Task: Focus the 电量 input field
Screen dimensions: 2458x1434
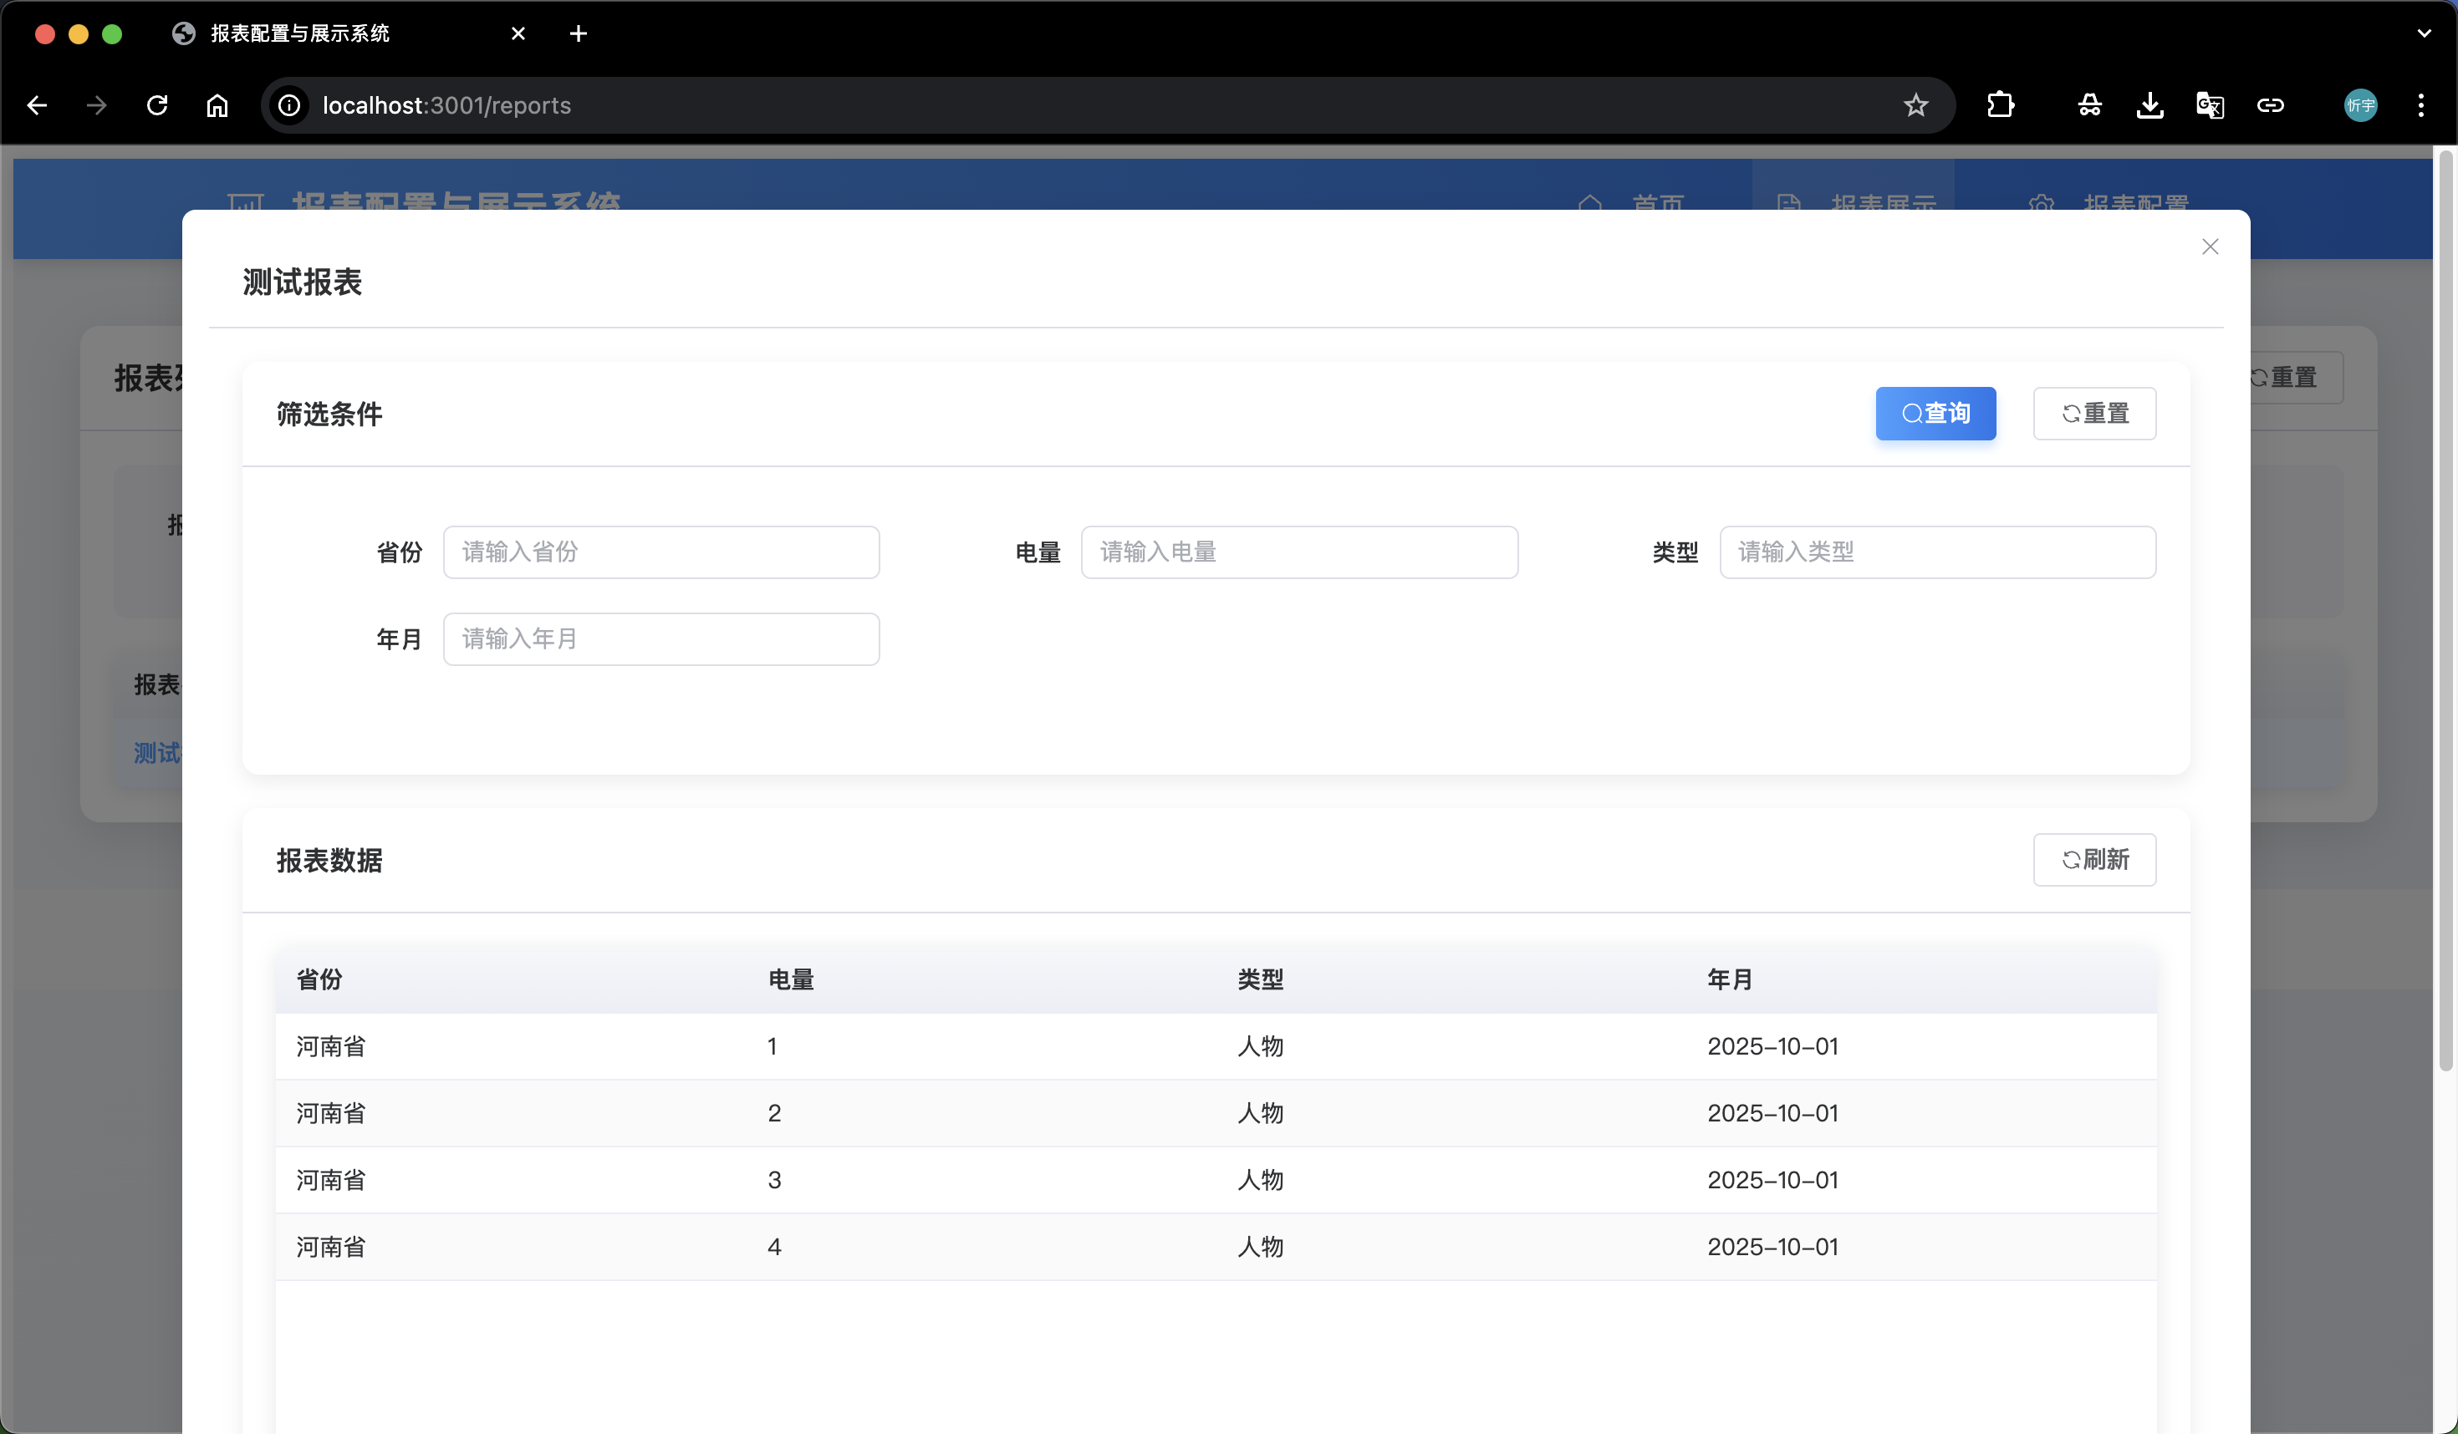Action: point(1298,552)
